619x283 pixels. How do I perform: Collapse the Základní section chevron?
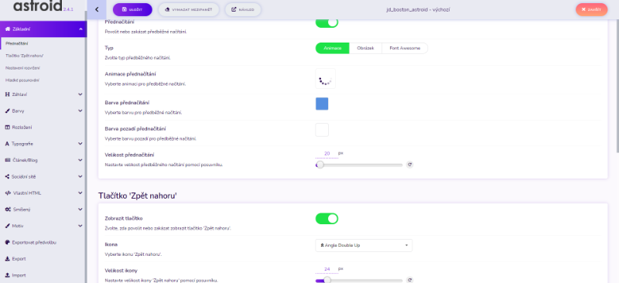(80, 29)
